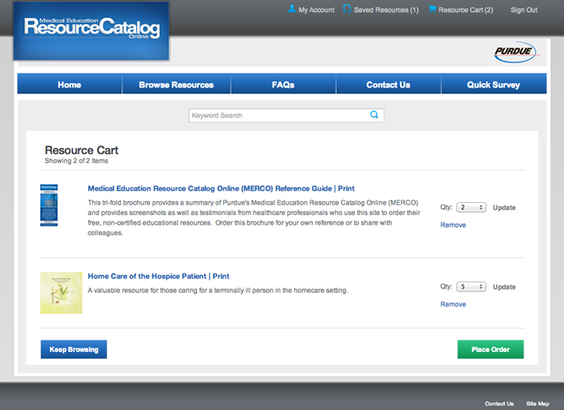Open the Quick Survey tab

494,84
